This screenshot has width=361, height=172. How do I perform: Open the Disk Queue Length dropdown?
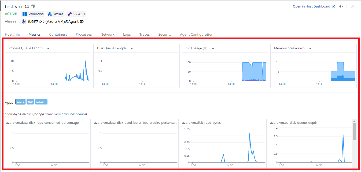point(132,48)
